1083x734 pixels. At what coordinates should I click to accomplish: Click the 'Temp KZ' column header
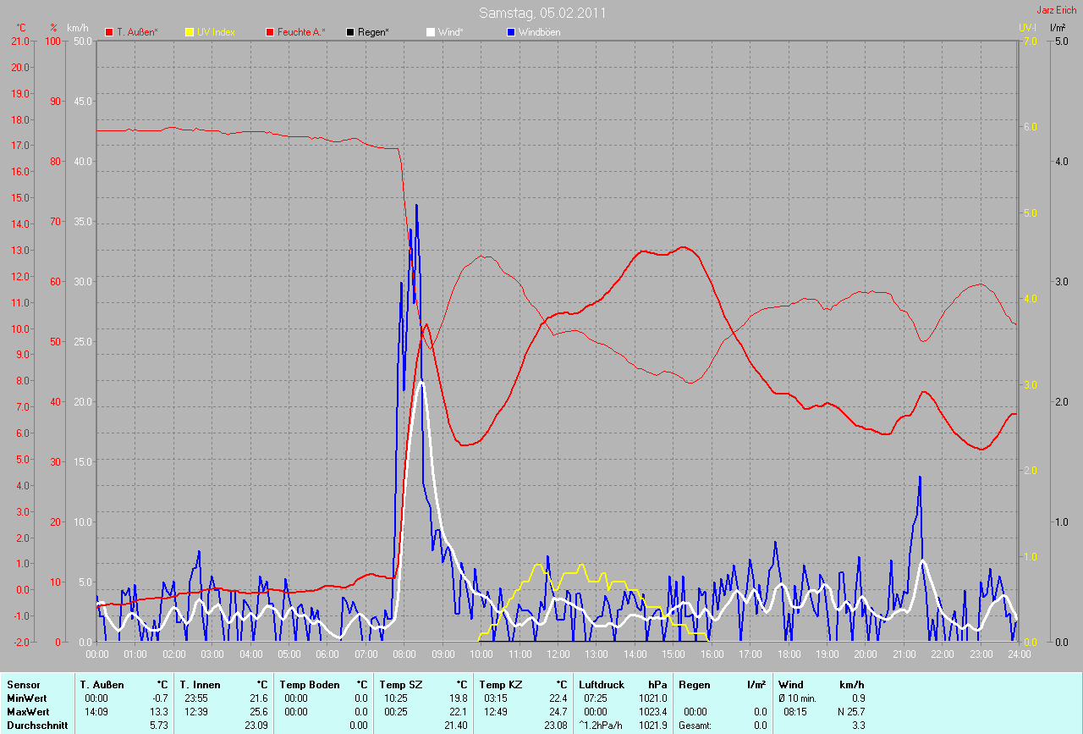click(500, 685)
